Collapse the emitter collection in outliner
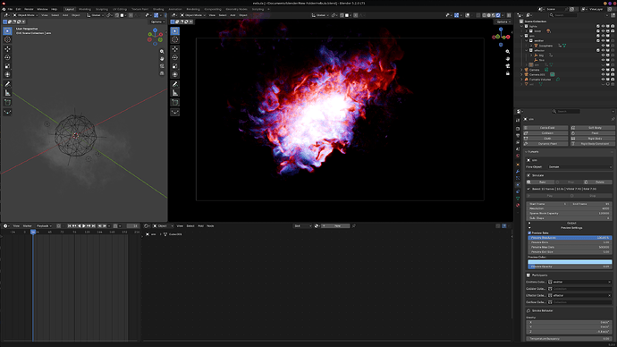This screenshot has width=617, height=347. pos(527,40)
